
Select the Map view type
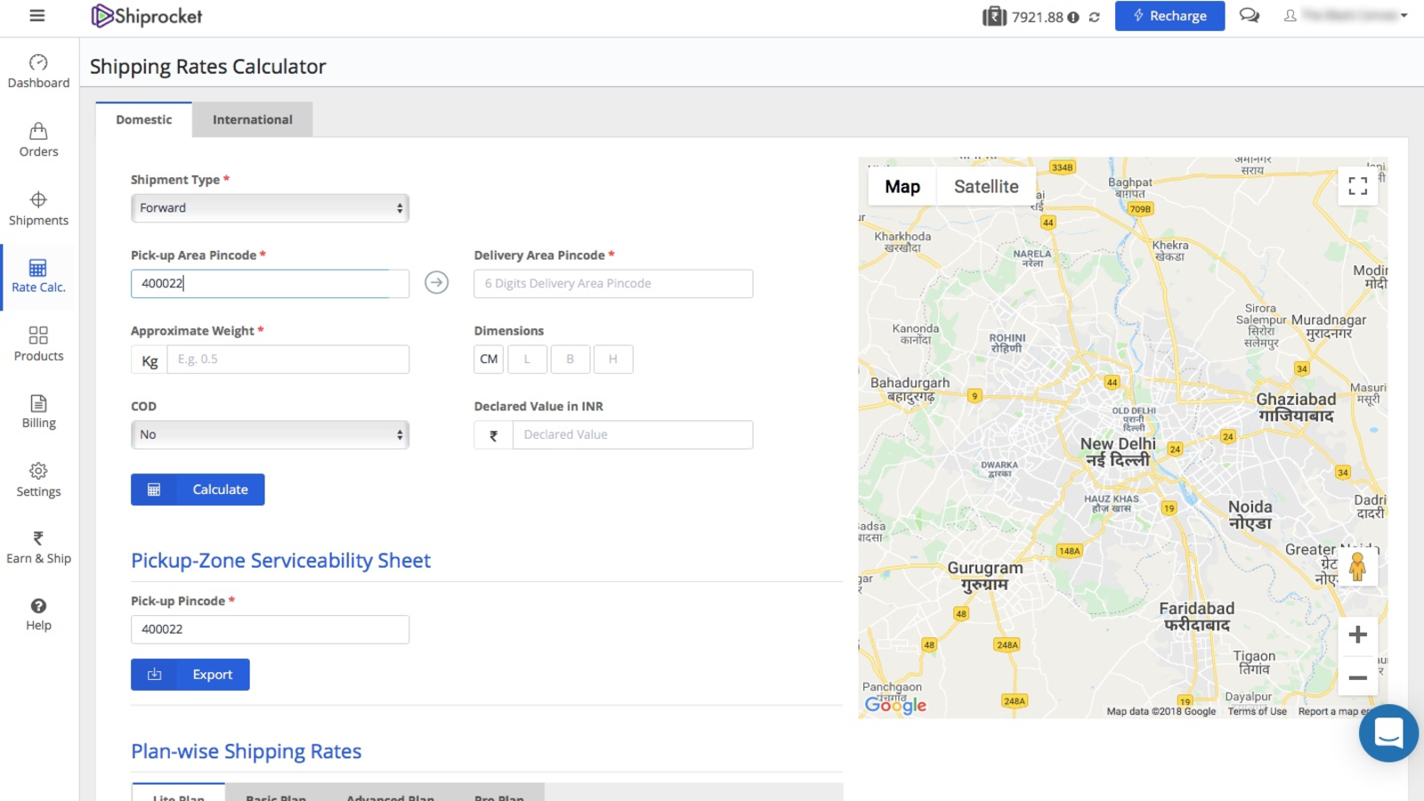[902, 187]
